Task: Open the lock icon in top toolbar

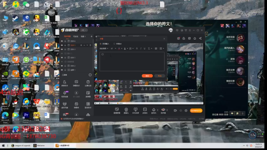Action: point(184,38)
